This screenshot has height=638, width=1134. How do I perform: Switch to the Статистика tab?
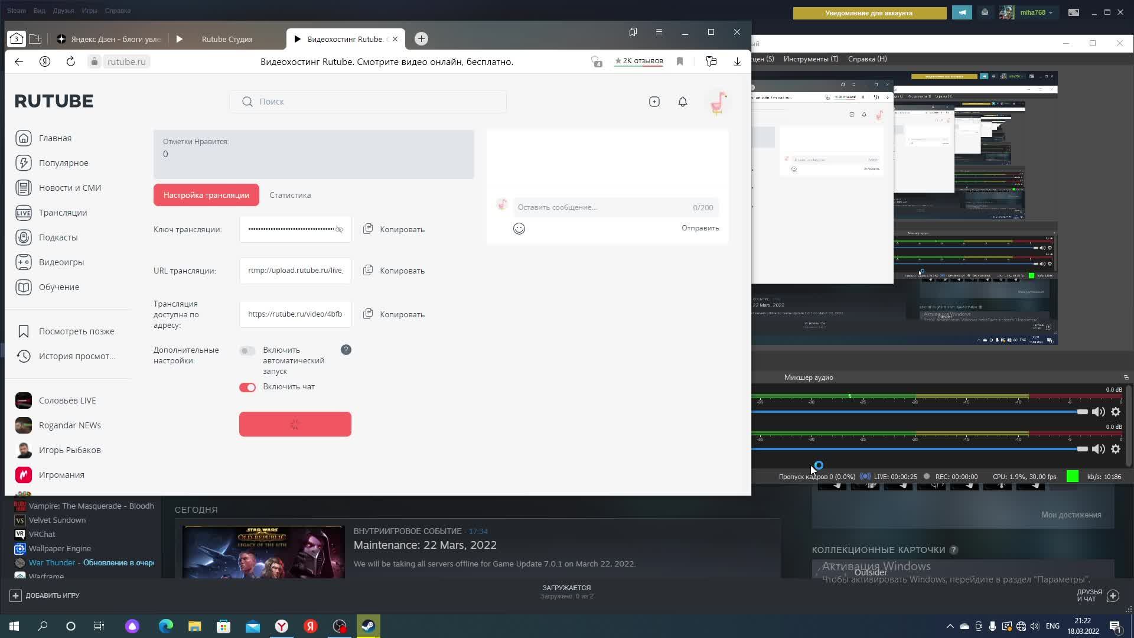click(x=290, y=195)
